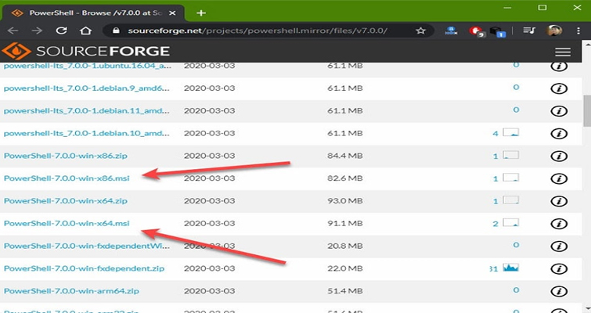Click download count 31 for win-fxdependent.zip
This screenshot has width=591, height=313.
click(x=494, y=269)
